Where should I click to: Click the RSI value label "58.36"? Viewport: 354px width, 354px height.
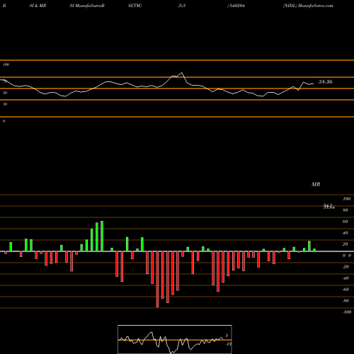[x=326, y=82]
